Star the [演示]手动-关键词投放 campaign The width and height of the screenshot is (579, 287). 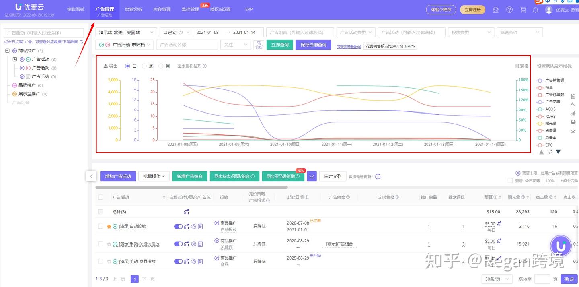pyautogui.click(x=109, y=244)
